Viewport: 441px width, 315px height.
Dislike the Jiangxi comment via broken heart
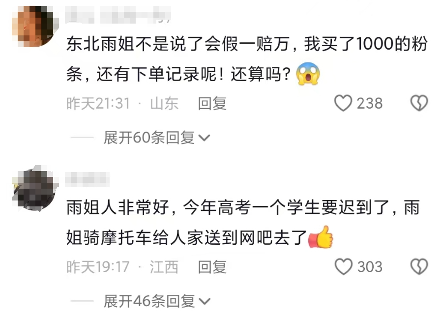[x=419, y=266]
